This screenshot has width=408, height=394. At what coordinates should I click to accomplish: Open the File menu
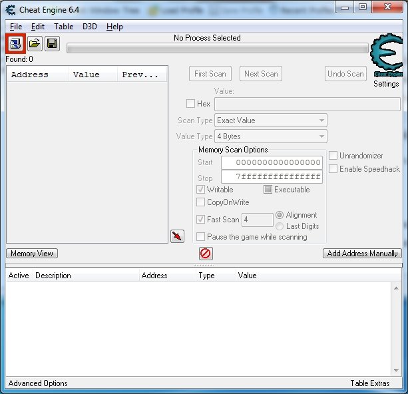pyautogui.click(x=16, y=27)
